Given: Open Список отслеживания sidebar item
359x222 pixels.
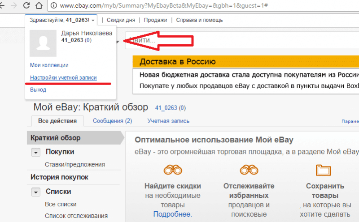Looking at the screenshot, I should click(76, 216).
